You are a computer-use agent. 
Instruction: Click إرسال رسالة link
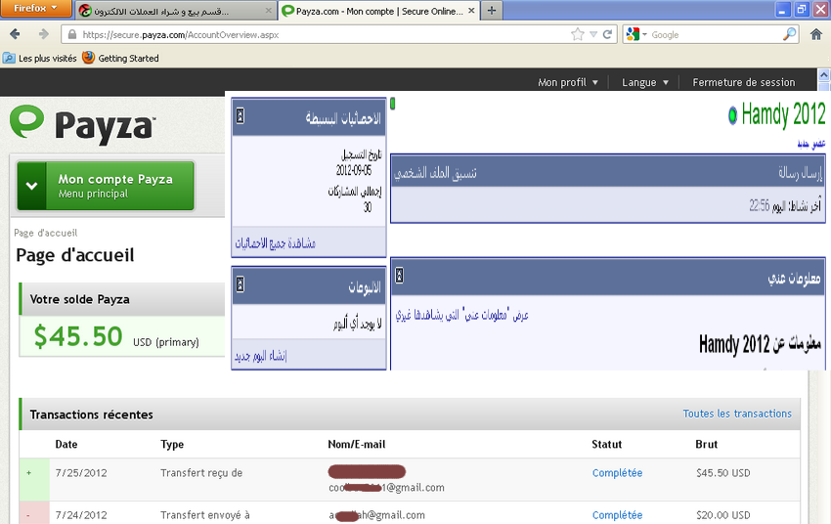(800, 173)
